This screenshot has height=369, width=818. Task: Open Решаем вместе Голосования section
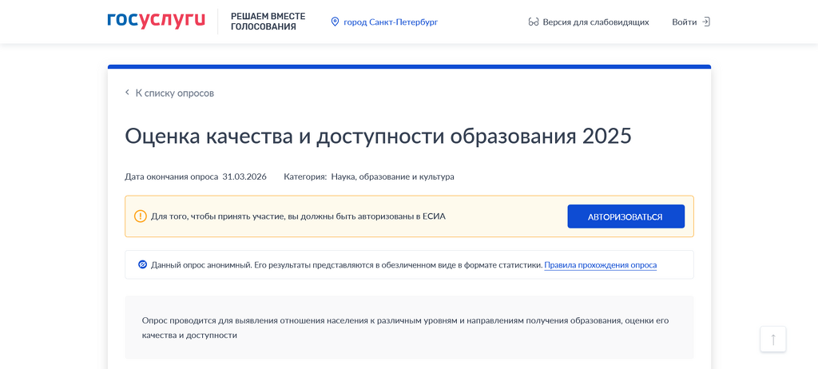(268, 22)
